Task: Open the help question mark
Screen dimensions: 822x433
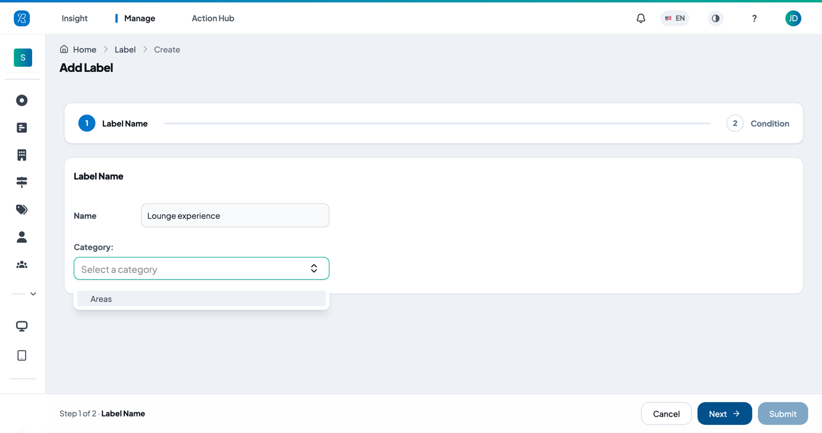Action: (x=754, y=18)
